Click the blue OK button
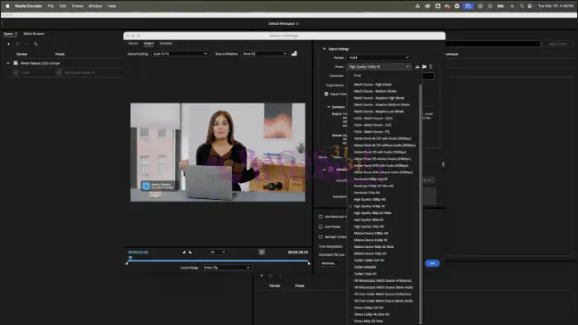Screen dimensions: 578x325 [432, 264]
